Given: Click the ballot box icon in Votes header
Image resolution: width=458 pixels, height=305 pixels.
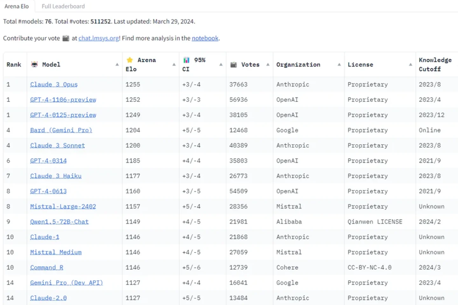Looking at the screenshot, I should point(233,65).
